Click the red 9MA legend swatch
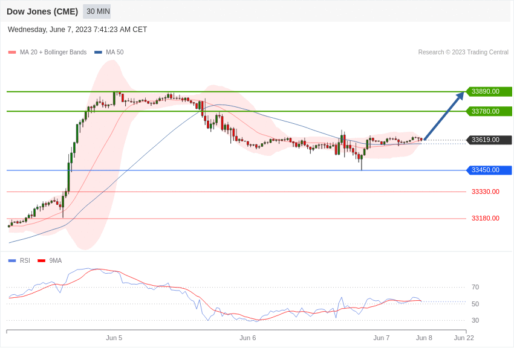Image resolution: width=514 pixels, height=348 pixels. 41,261
